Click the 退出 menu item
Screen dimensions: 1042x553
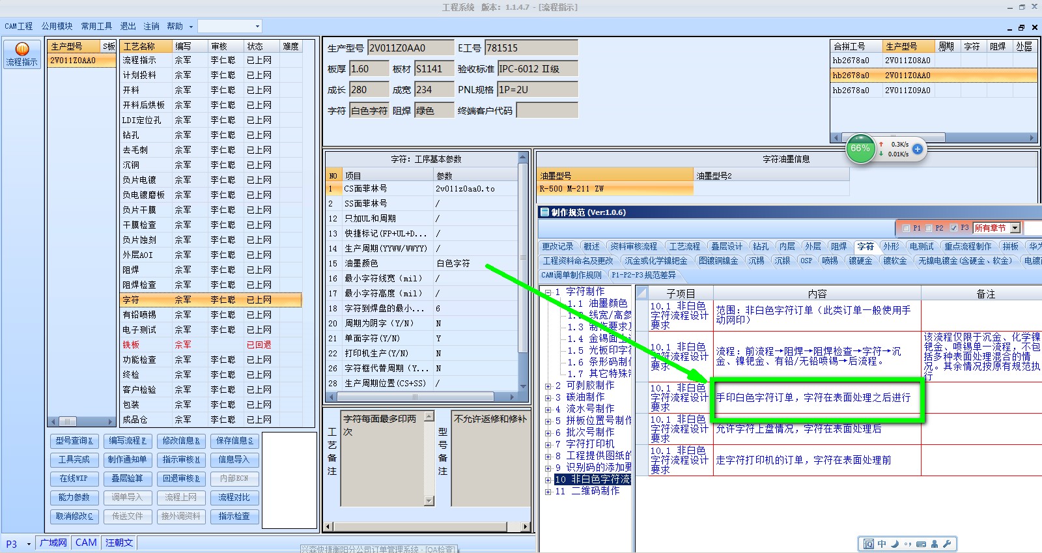[128, 26]
